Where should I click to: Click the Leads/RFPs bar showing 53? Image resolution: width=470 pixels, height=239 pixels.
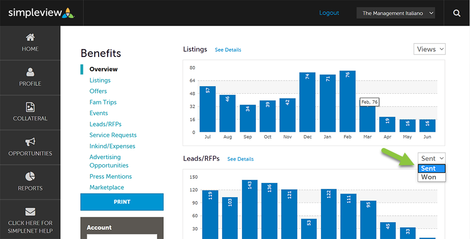(x=309, y=229)
